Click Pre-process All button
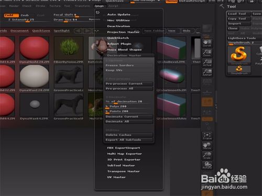This screenshot has height=196, width=262. [129, 88]
